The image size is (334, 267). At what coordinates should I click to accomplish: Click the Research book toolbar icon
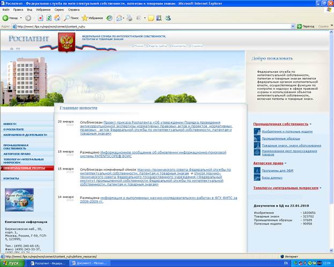pos(159,18)
